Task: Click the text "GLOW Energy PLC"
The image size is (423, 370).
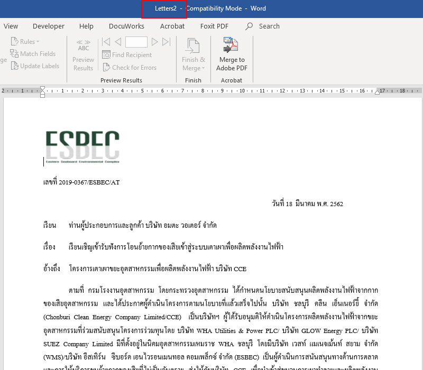Action: [x=329, y=331]
